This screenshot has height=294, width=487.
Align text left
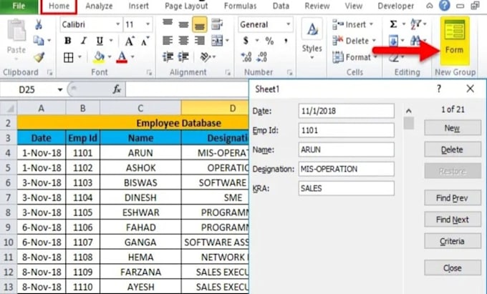pos(168,41)
